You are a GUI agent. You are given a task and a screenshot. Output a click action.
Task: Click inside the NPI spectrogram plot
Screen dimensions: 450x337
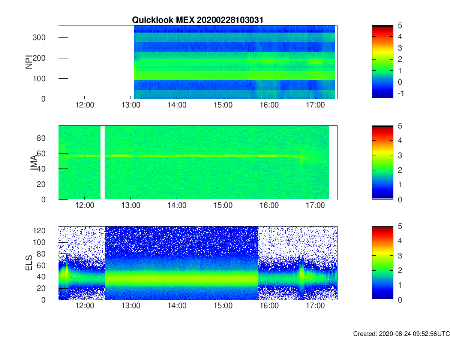click(198, 62)
